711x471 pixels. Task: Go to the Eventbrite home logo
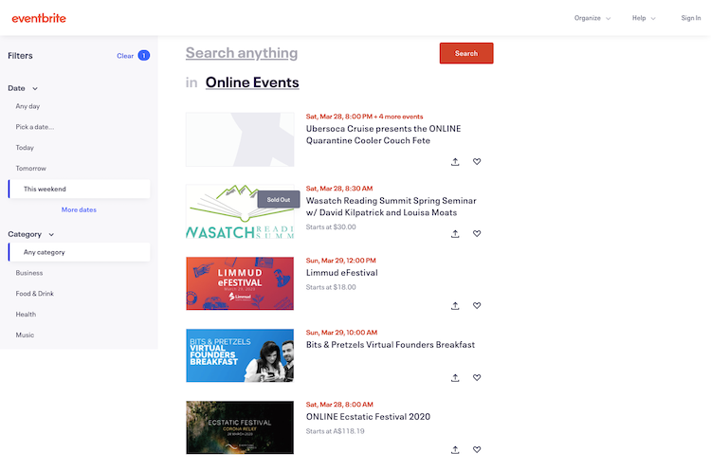(39, 18)
